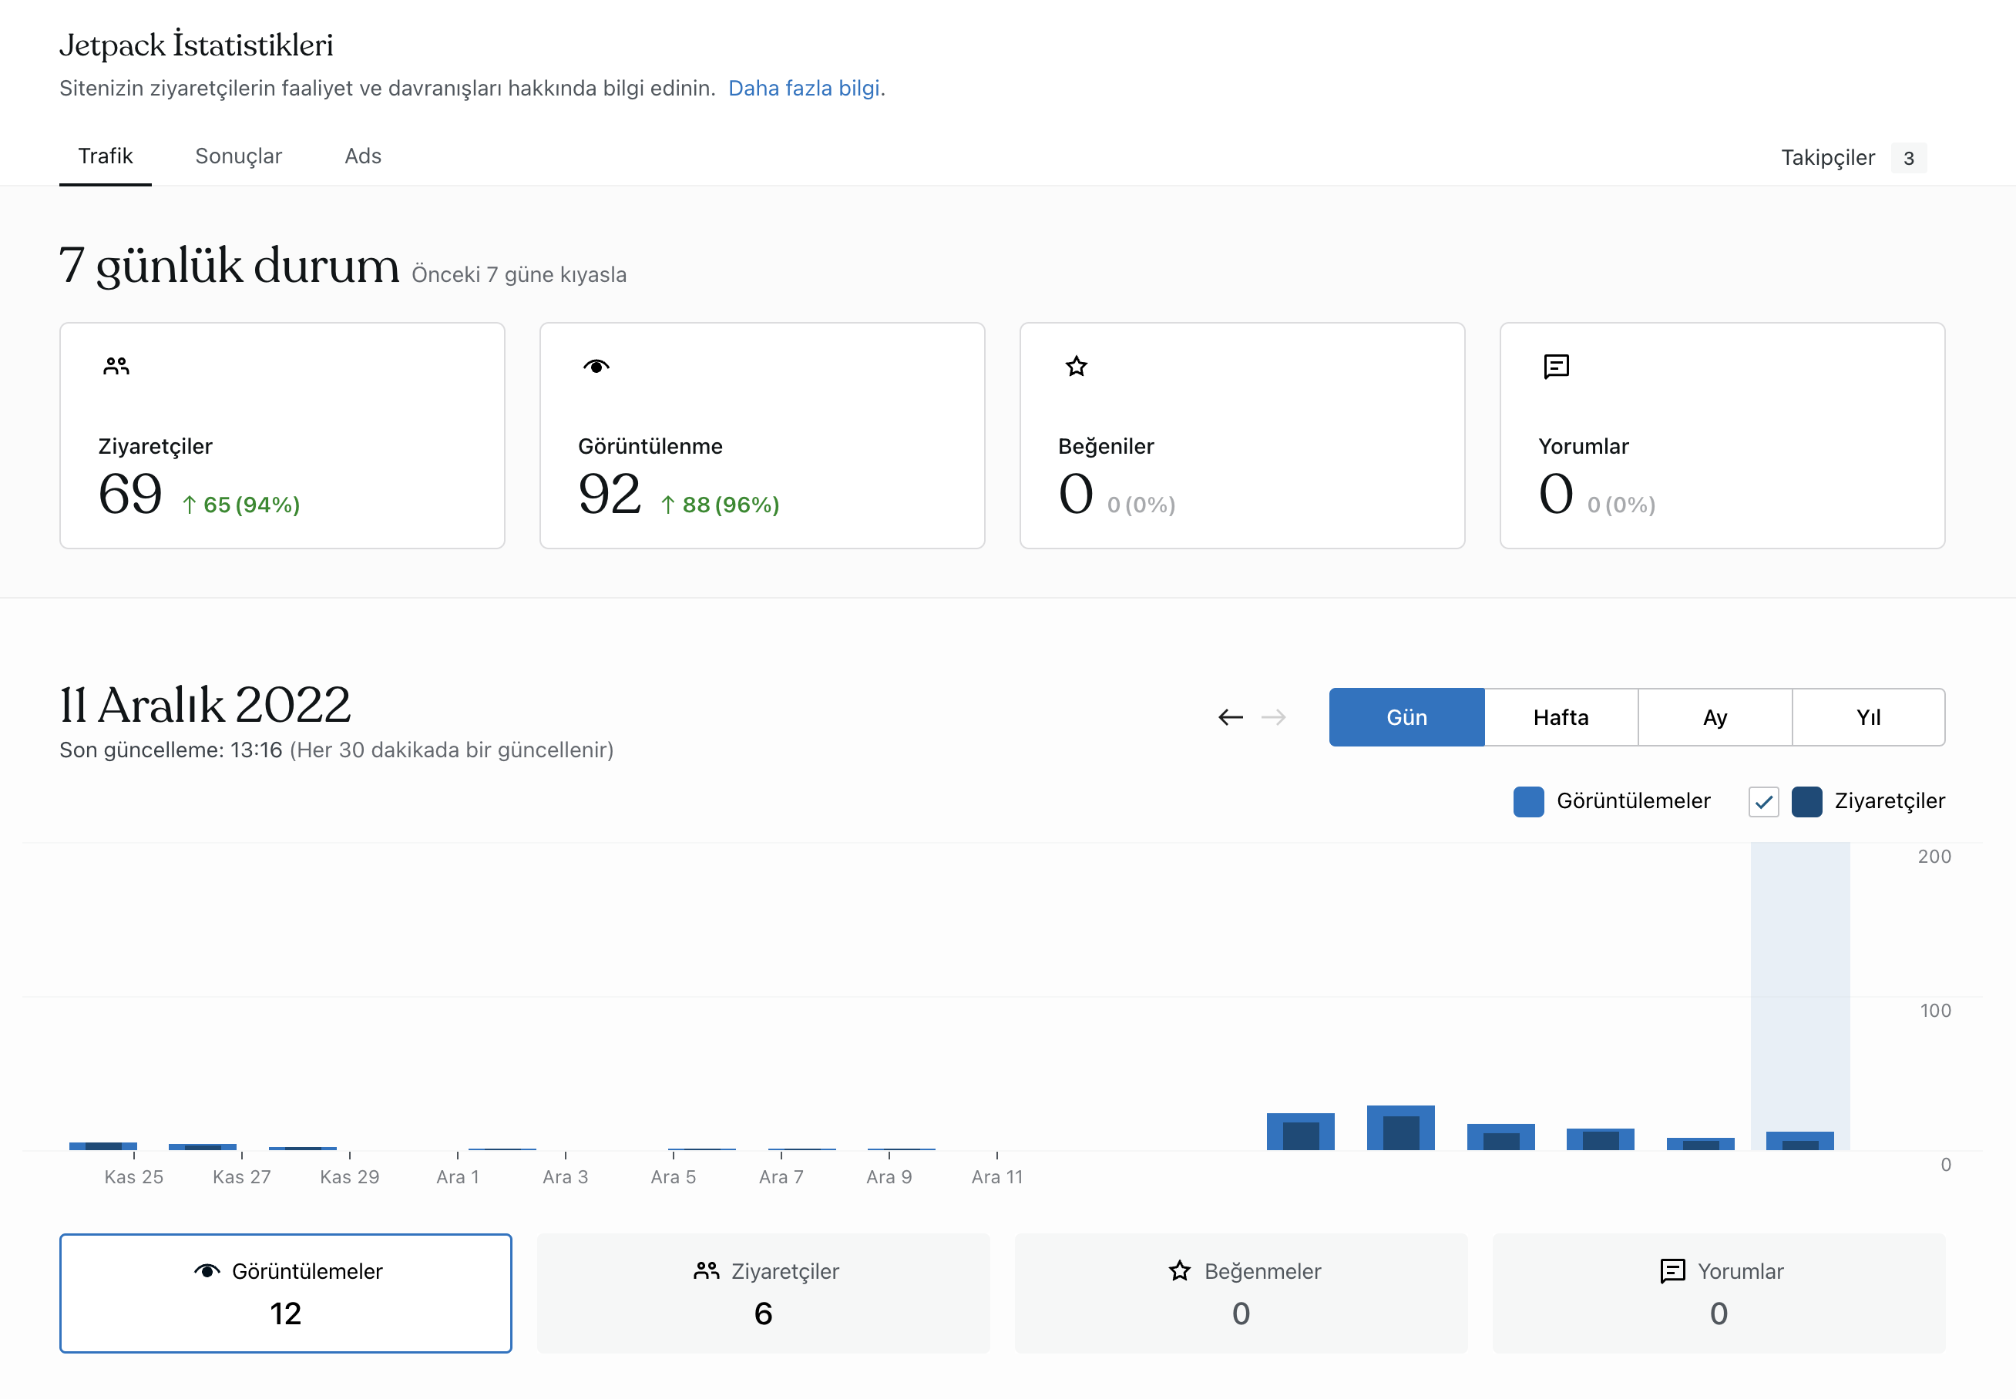This screenshot has height=1399, width=2016.
Task: Click the "Son güncelleme: 13:16" text
Action: coord(171,750)
